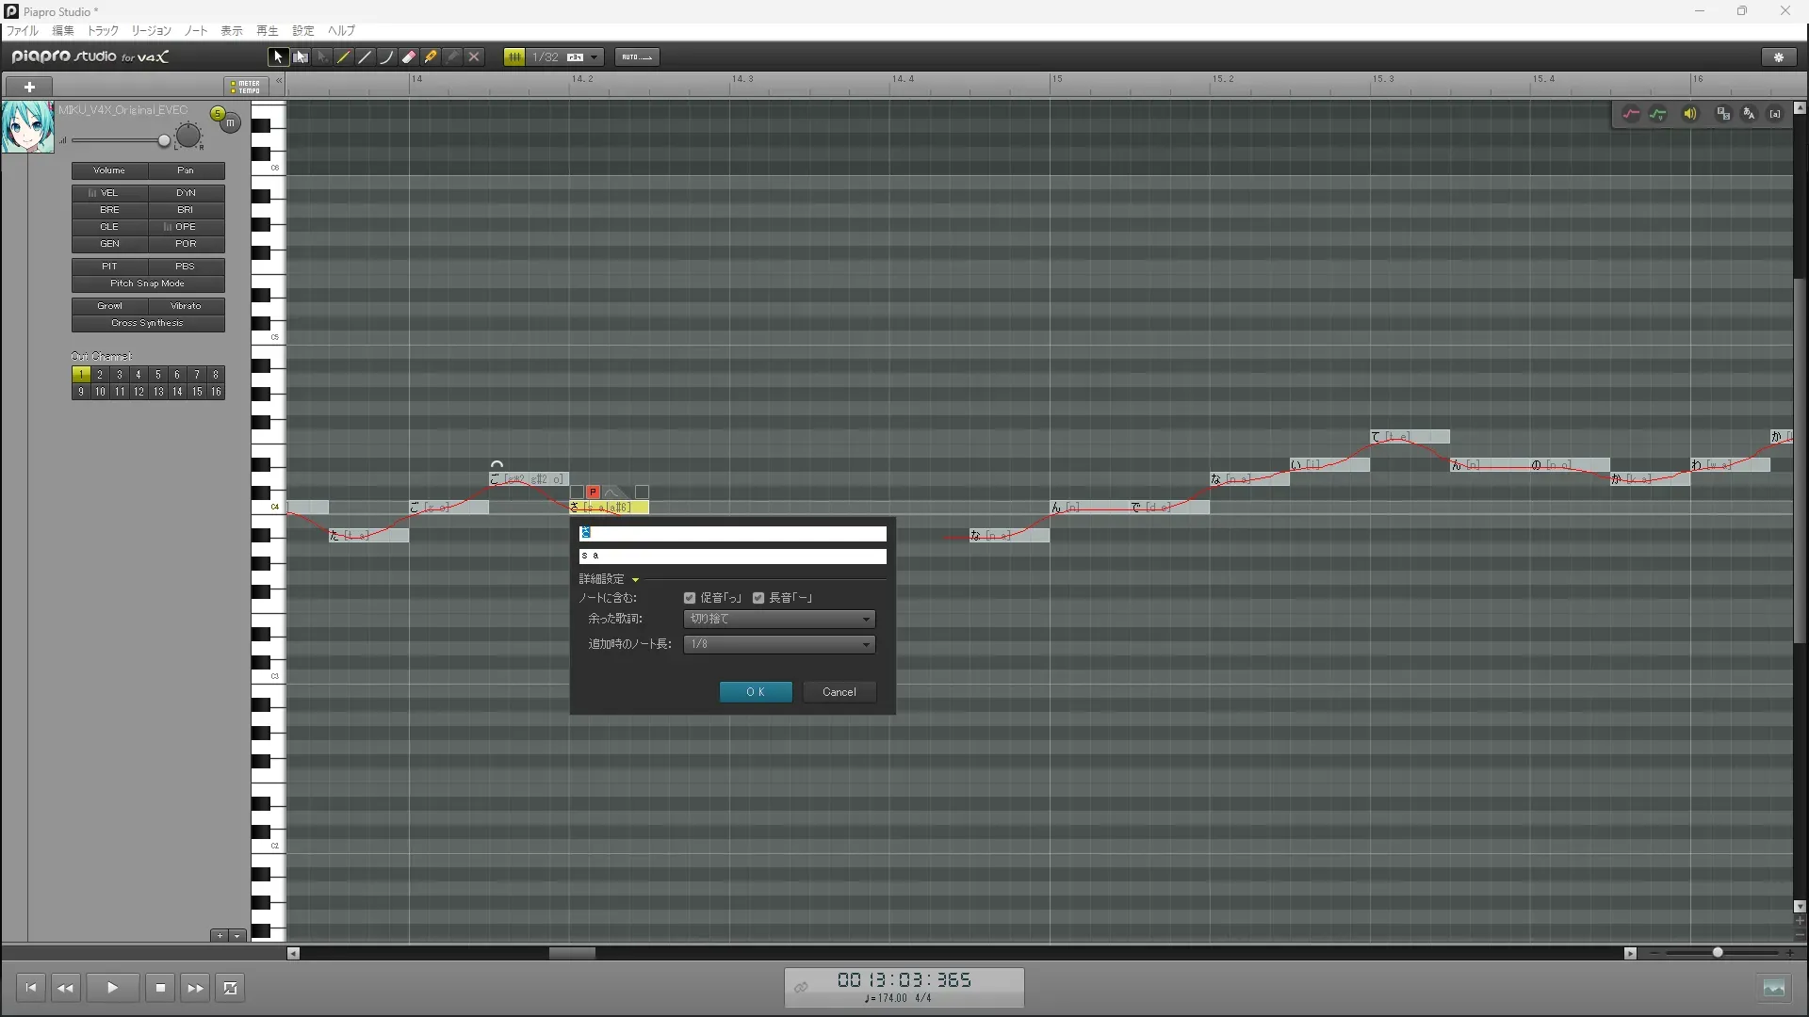Open the 設定 menu

pos(302,30)
